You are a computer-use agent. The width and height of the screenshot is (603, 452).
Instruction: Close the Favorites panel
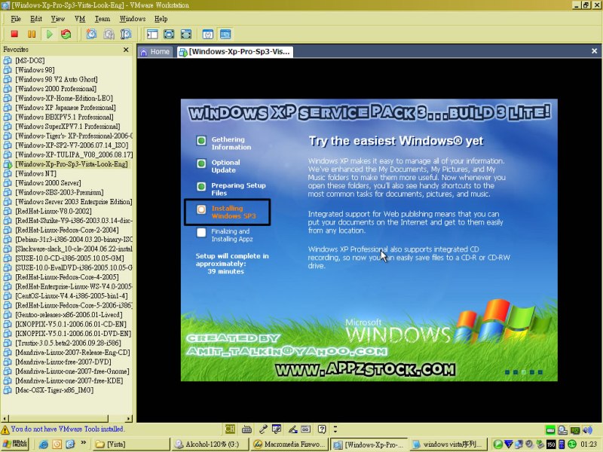[x=126, y=50]
